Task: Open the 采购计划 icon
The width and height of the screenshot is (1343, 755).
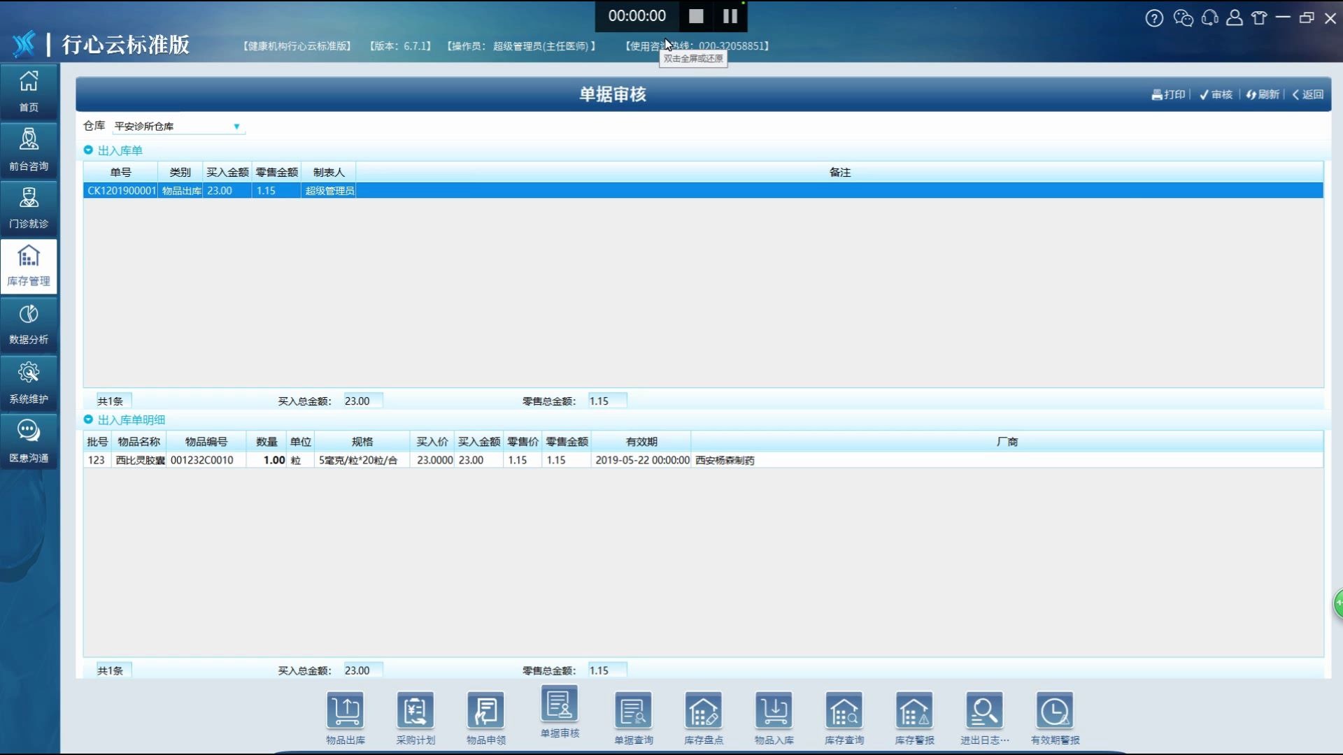Action: point(415,712)
